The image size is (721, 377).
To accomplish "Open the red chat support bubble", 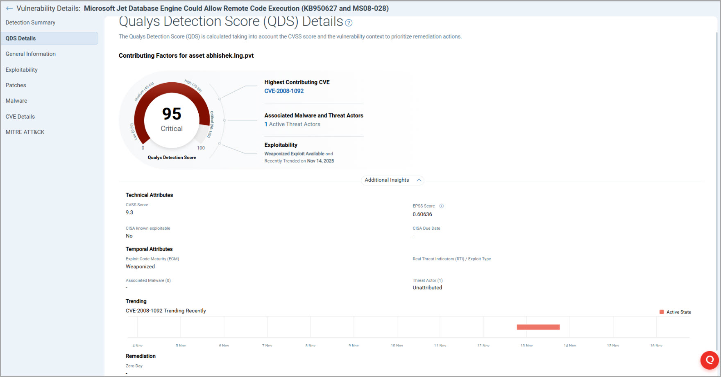I will 710,360.
